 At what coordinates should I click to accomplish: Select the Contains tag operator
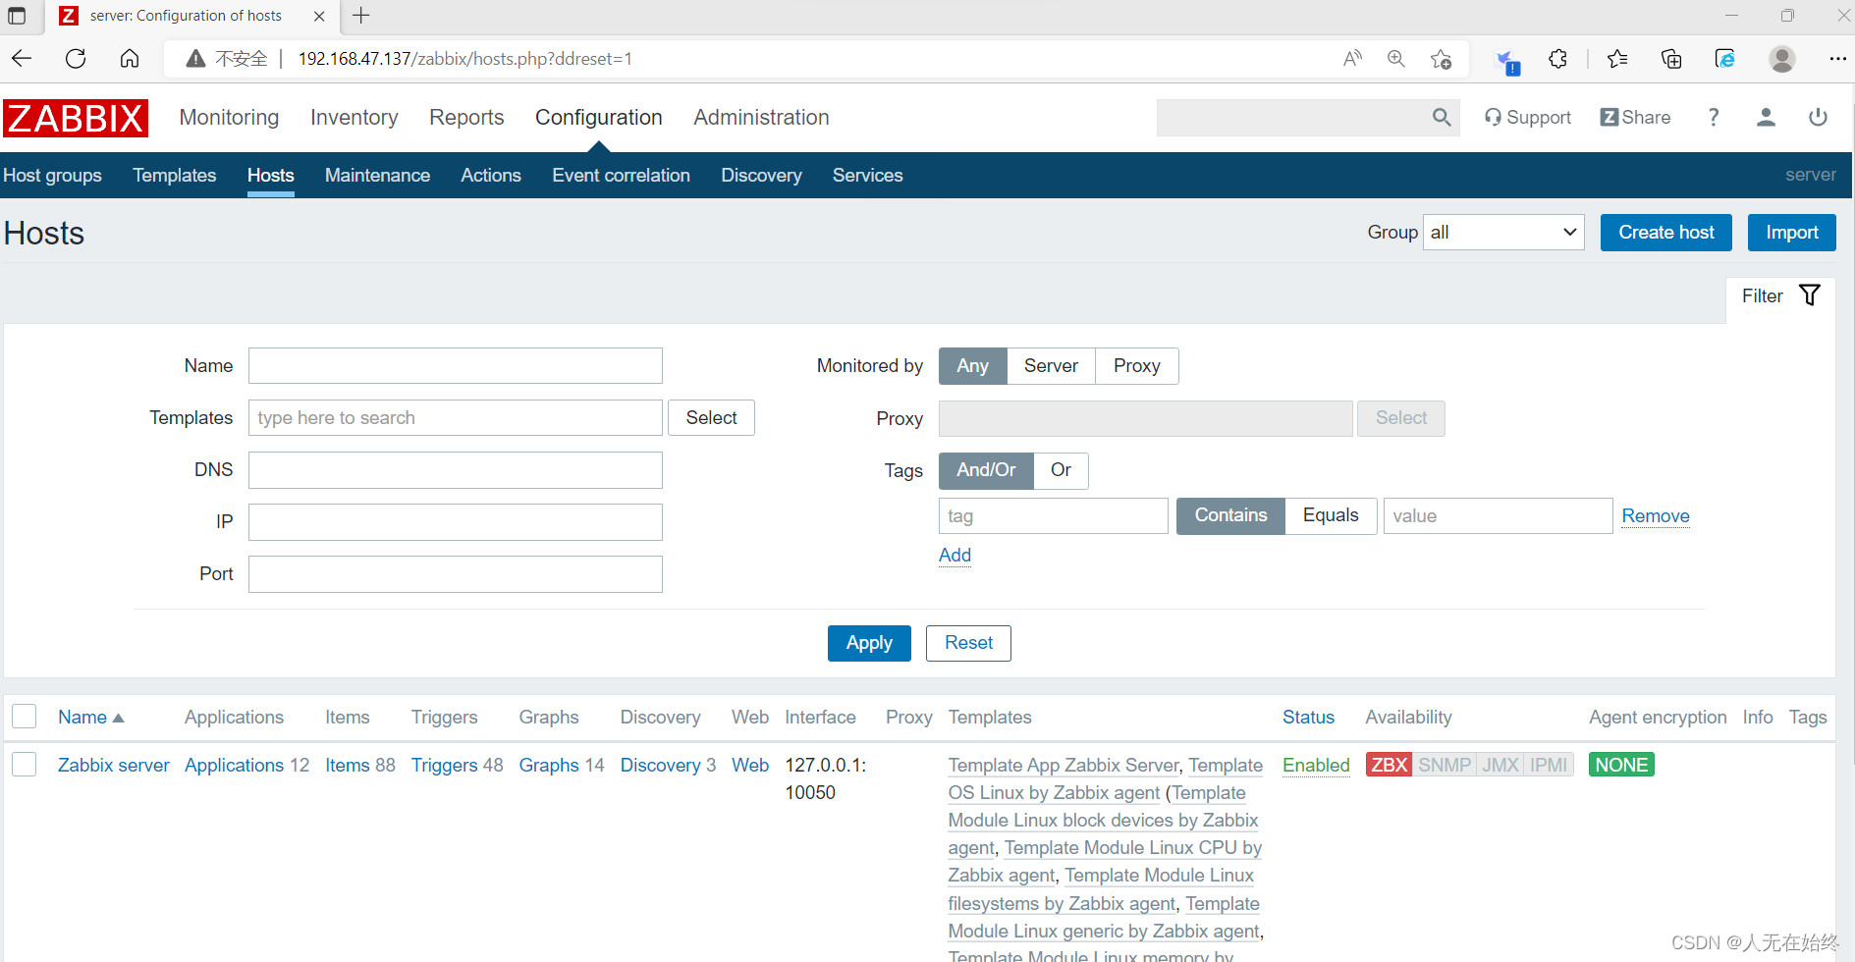pyautogui.click(x=1230, y=515)
